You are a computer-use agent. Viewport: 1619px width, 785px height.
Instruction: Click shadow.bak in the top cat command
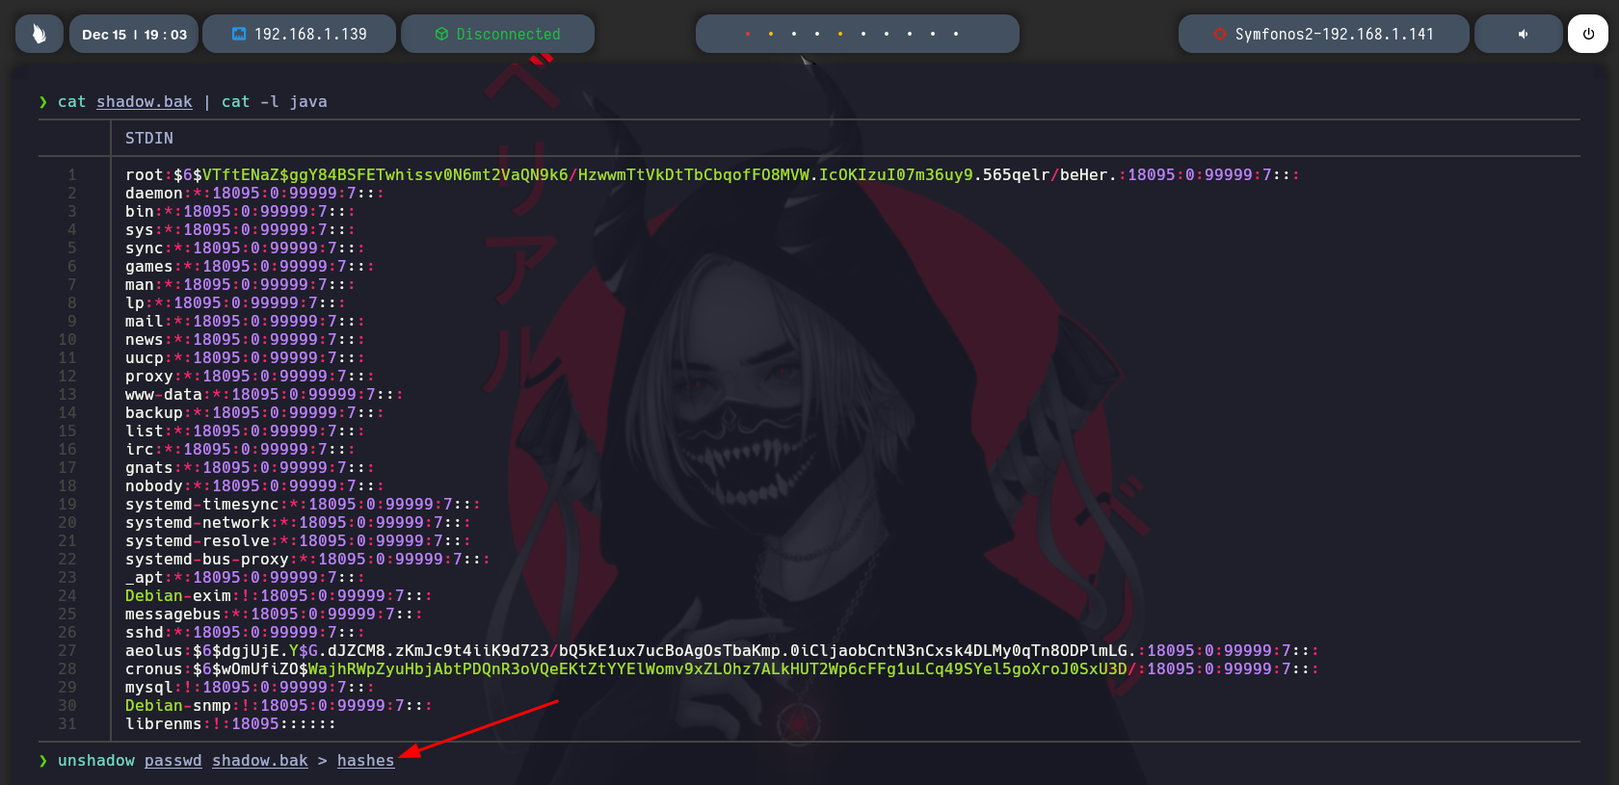tap(145, 101)
